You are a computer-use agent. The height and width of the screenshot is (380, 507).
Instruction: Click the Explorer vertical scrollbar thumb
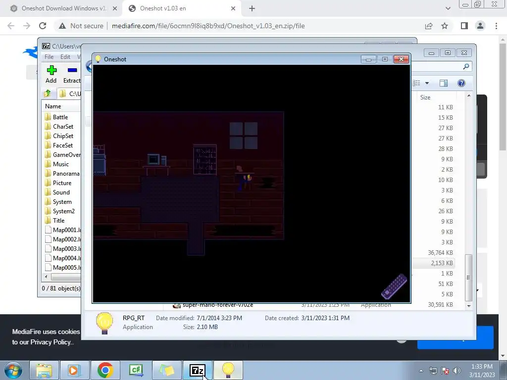pos(468,277)
